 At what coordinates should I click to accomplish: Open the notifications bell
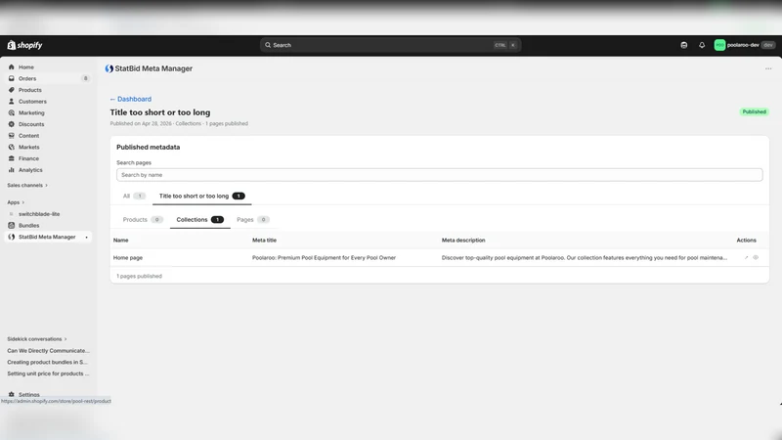coord(702,45)
